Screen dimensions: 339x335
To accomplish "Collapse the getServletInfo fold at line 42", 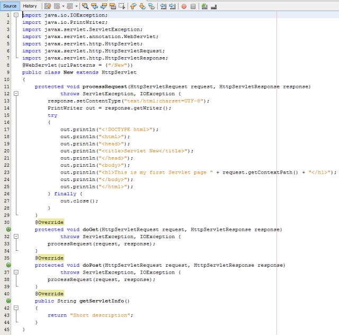I will coord(16,307).
